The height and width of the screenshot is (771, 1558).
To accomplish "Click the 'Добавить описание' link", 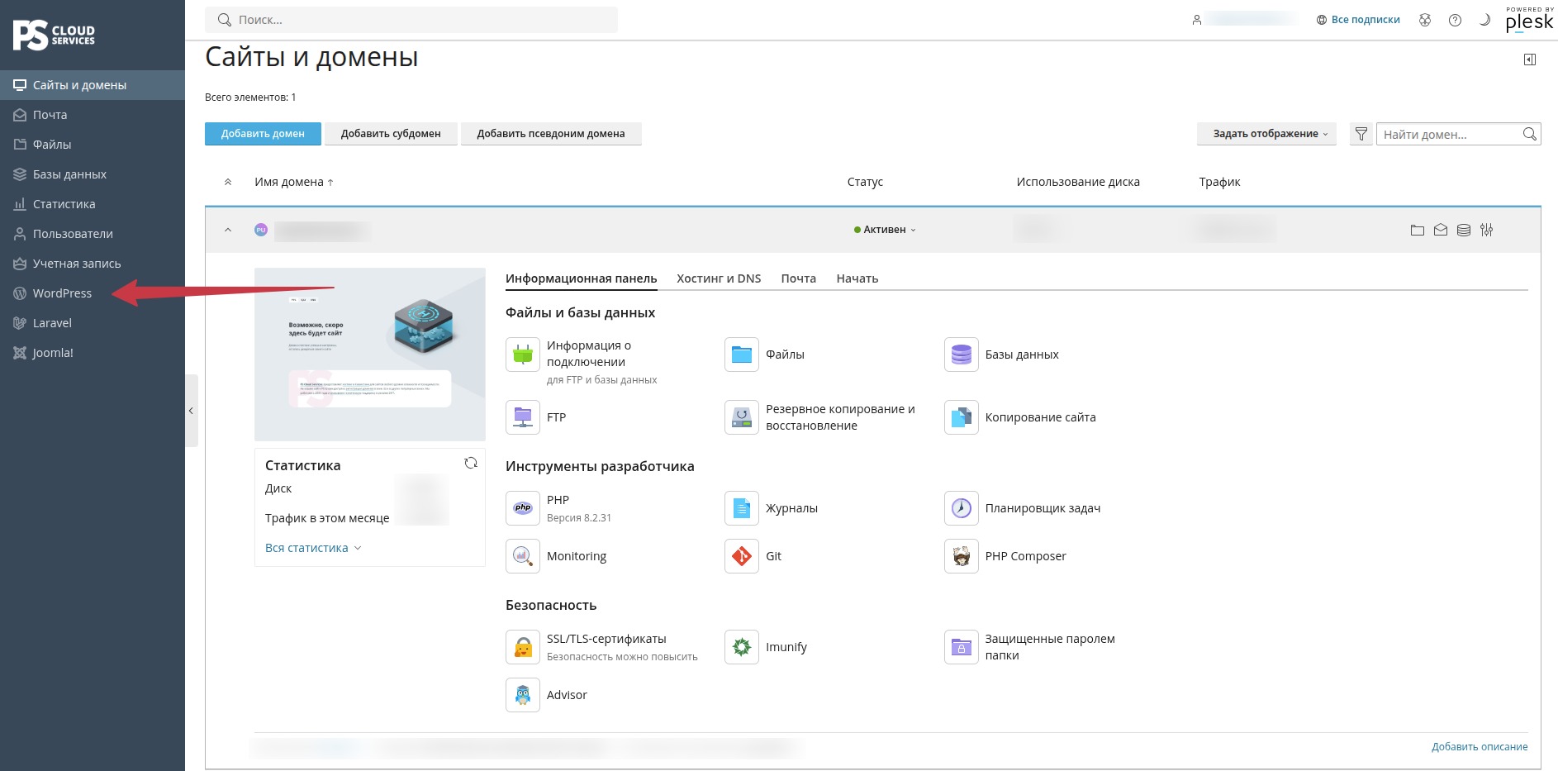I will pyautogui.click(x=1479, y=746).
